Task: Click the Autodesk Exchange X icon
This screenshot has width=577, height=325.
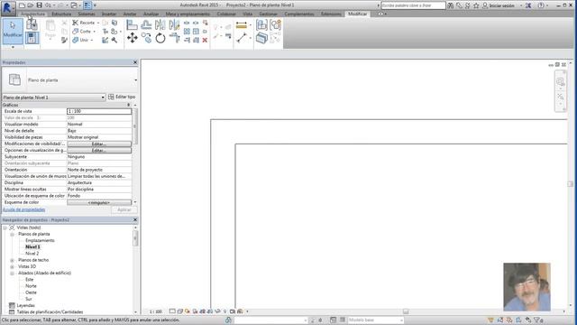Action: point(528,5)
